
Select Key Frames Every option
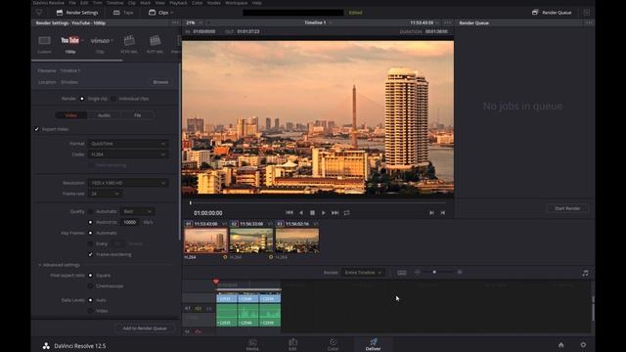[90, 243]
